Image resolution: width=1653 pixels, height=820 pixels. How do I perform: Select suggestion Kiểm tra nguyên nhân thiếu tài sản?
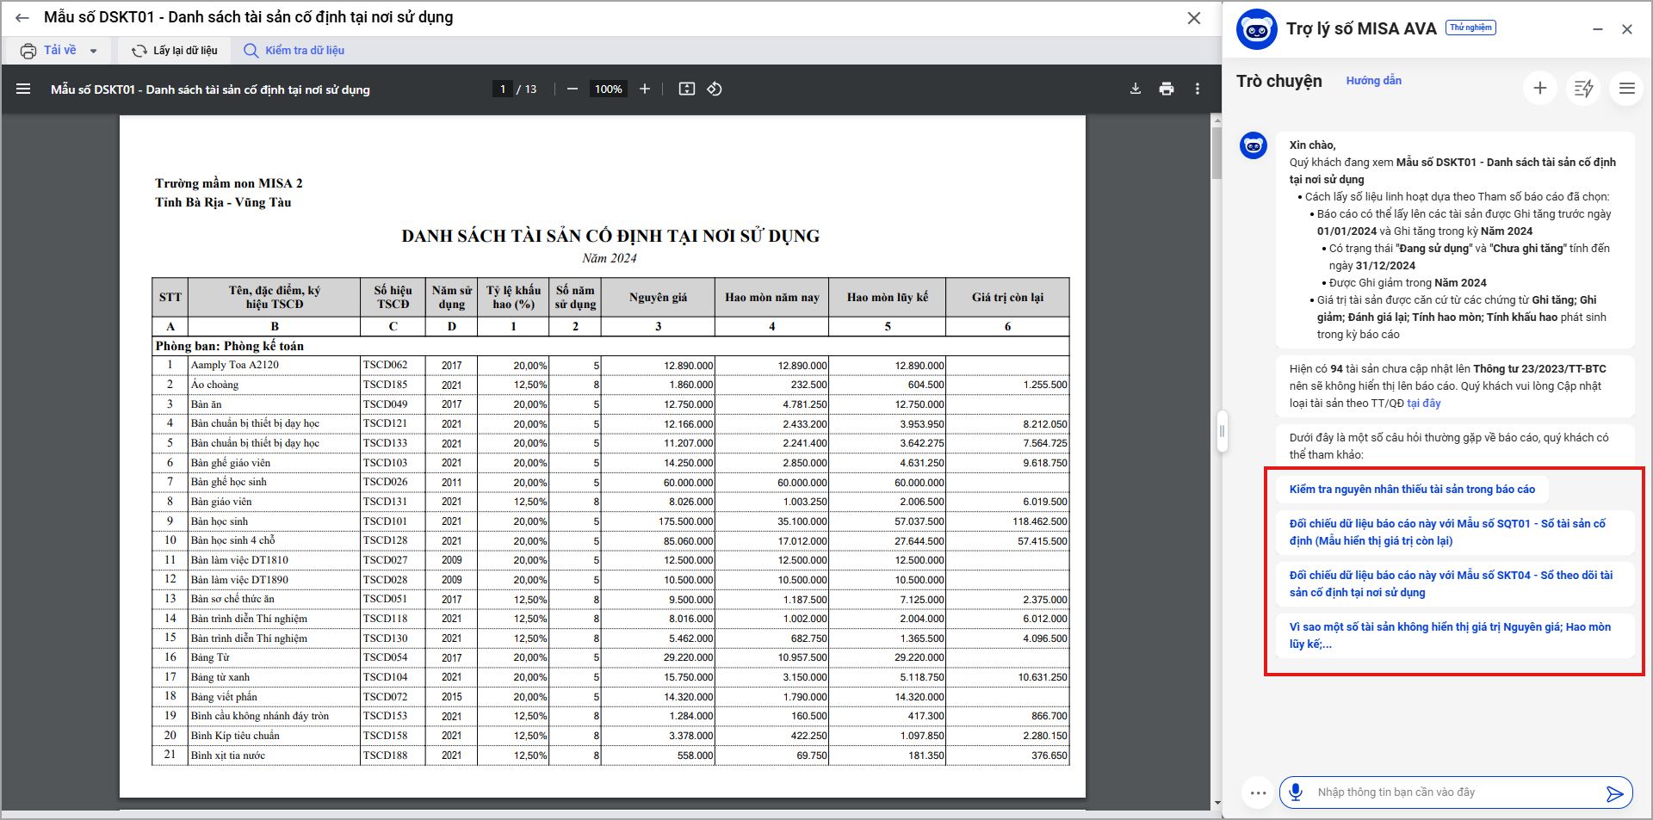pos(1412,490)
